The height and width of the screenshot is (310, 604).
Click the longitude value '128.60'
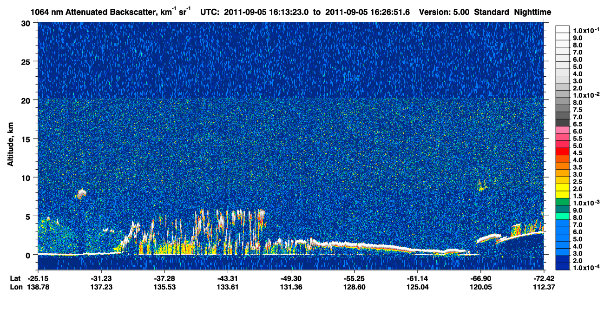[354, 287]
